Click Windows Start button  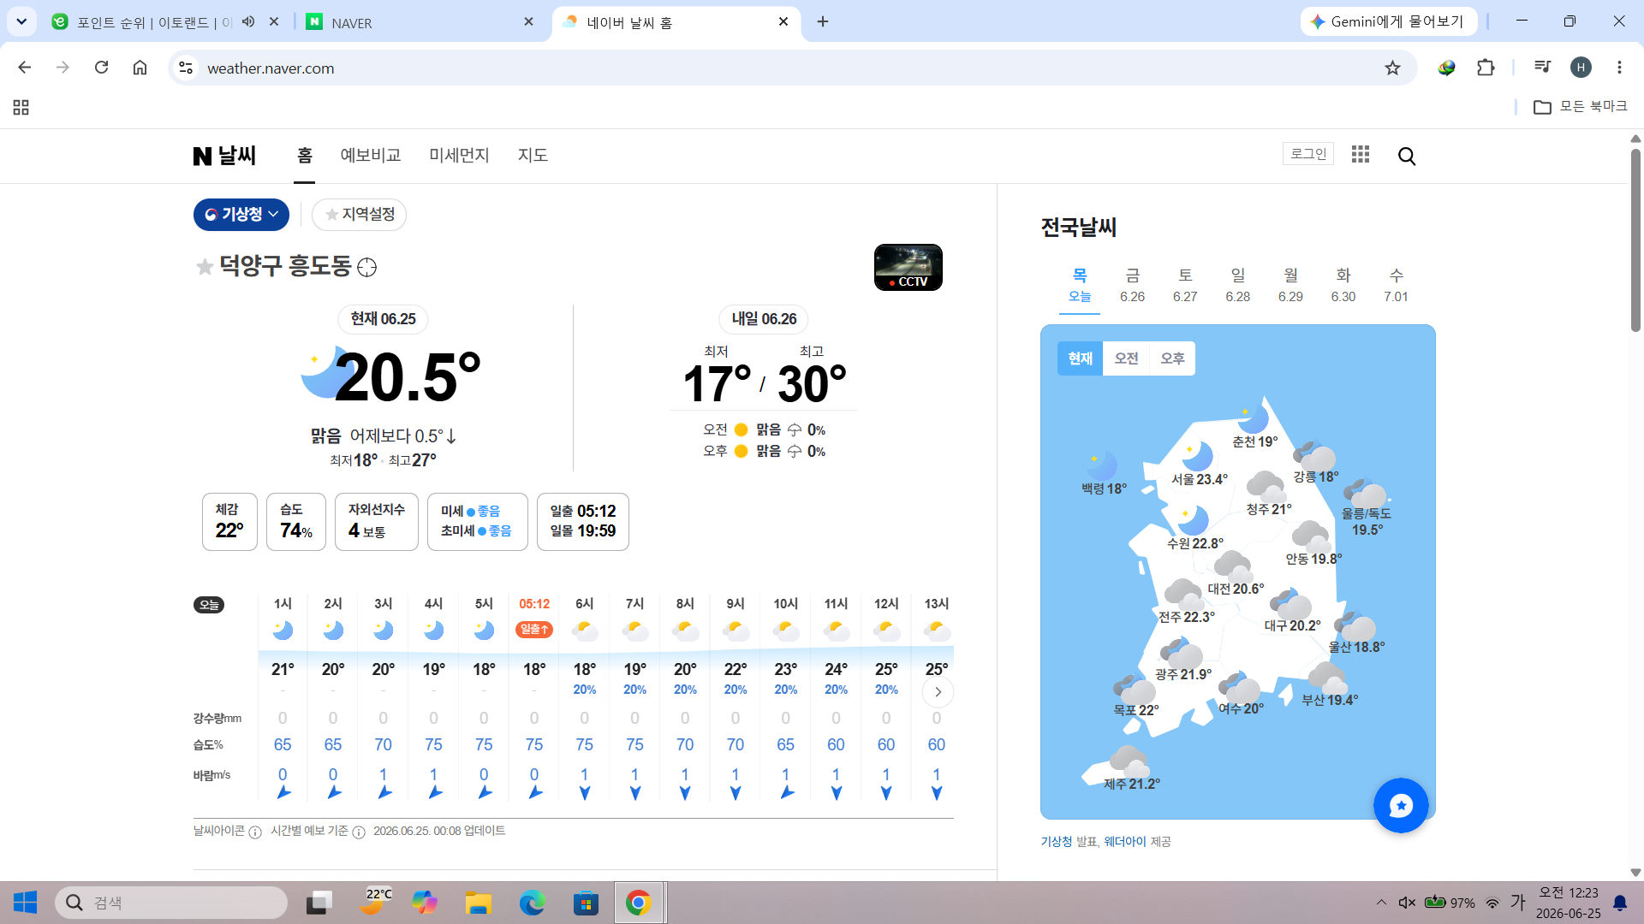26,903
